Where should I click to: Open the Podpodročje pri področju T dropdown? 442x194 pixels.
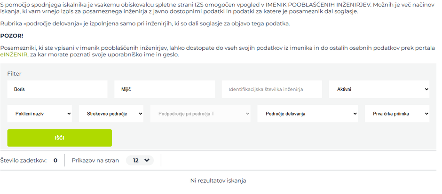click(200, 114)
